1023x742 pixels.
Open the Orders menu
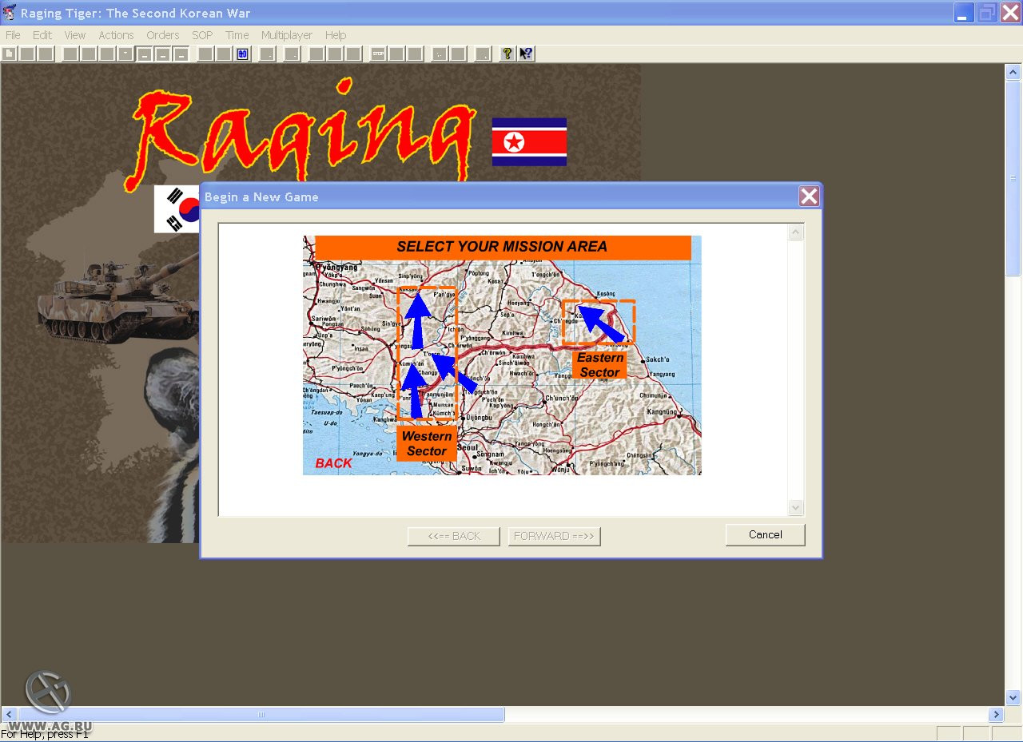pos(163,35)
